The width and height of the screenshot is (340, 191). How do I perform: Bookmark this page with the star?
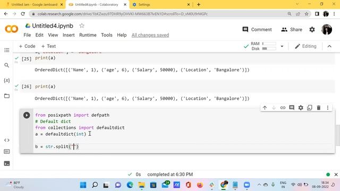(x=307, y=14)
